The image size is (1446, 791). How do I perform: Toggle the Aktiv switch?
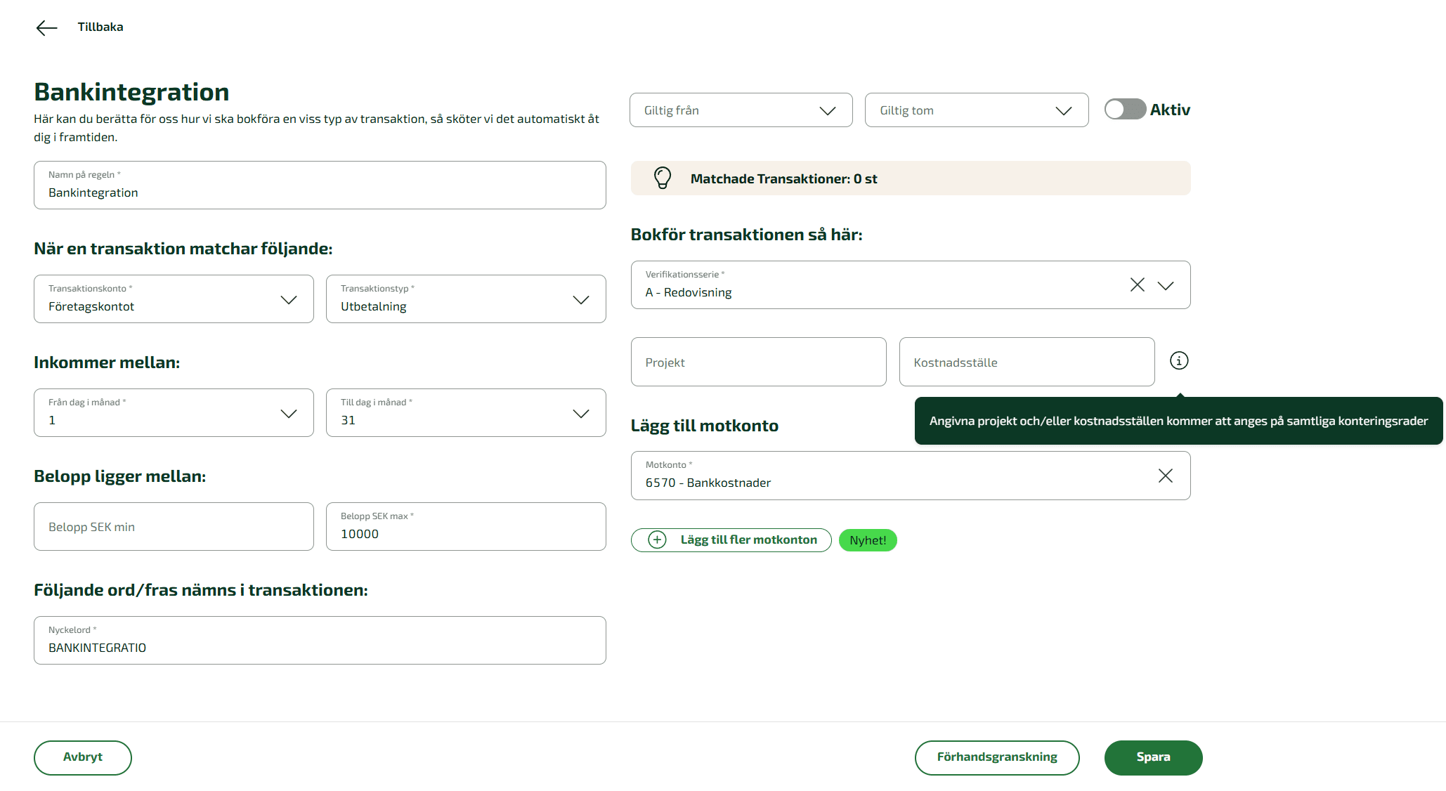1124,110
